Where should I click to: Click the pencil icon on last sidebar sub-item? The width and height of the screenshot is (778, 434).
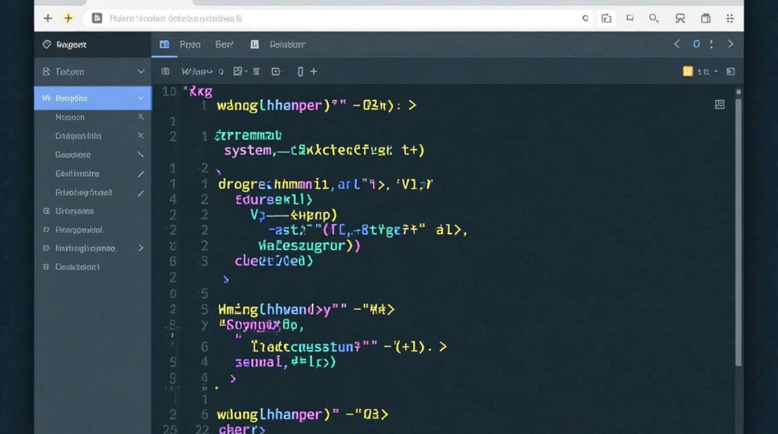point(141,193)
